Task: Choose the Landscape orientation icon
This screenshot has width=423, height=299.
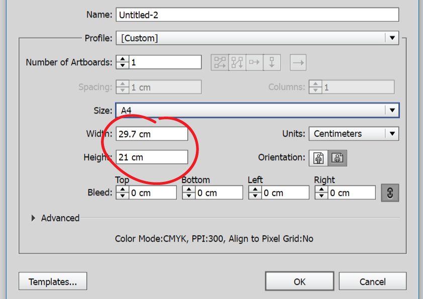Action: [338, 158]
